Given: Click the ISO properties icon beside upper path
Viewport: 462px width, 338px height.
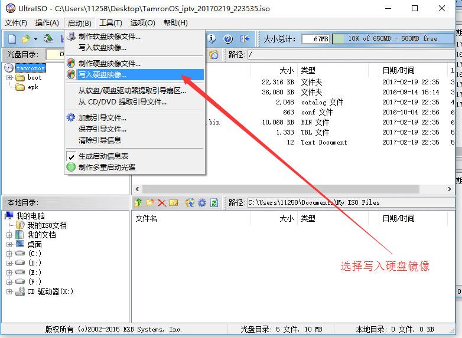Looking at the screenshot, I should (214, 54).
